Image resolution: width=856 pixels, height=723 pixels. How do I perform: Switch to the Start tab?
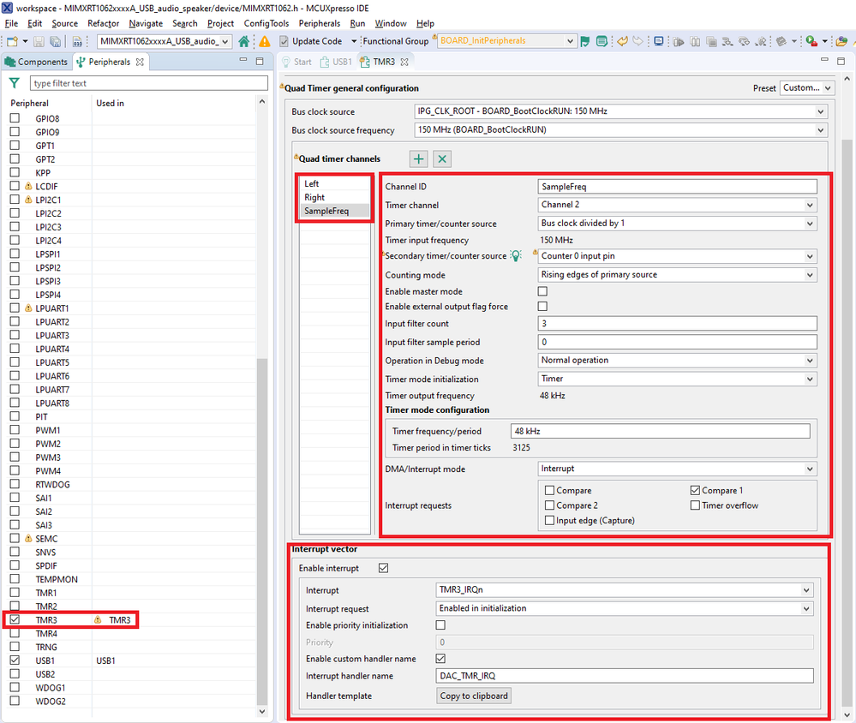pyautogui.click(x=296, y=62)
